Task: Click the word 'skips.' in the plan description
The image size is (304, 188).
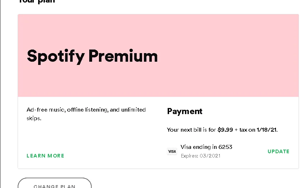Action: [34, 118]
